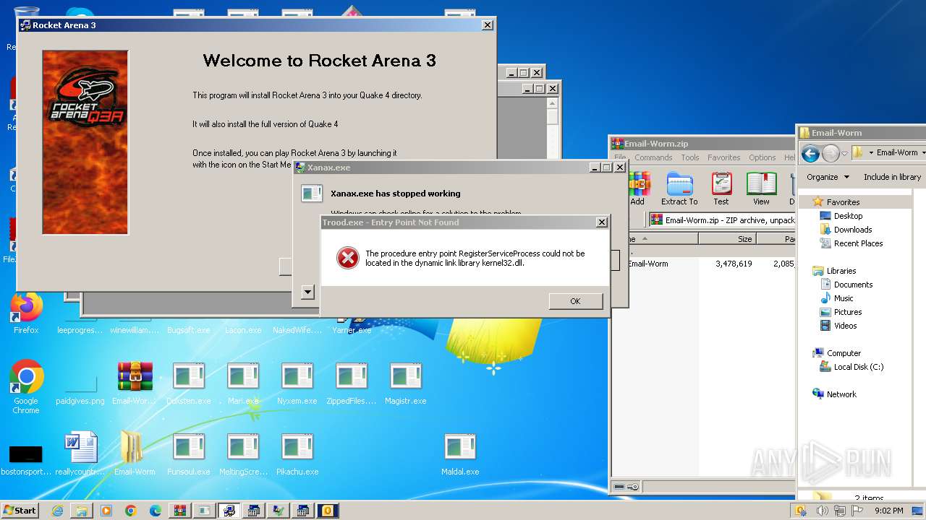Select the MeltingScre desktop icon

(x=243, y=454)
